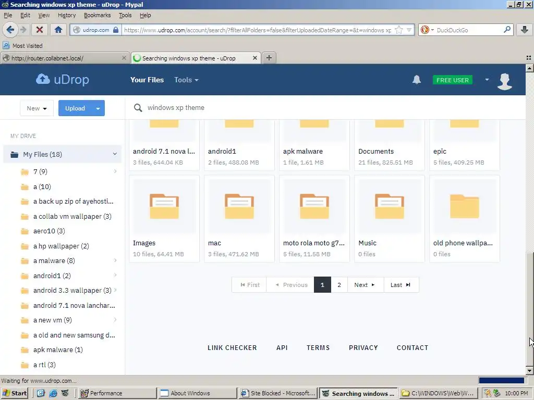Collapse the My Files (18) tree

115,154
